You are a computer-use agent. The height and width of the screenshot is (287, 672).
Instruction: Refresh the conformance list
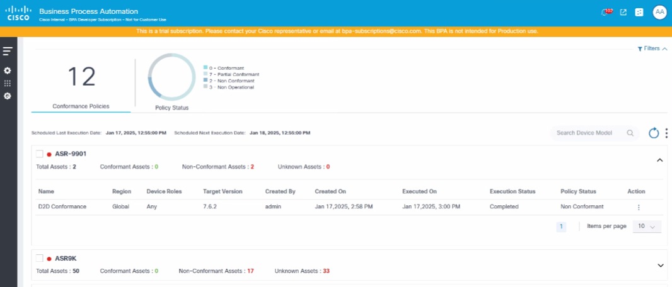click(653, 133)
